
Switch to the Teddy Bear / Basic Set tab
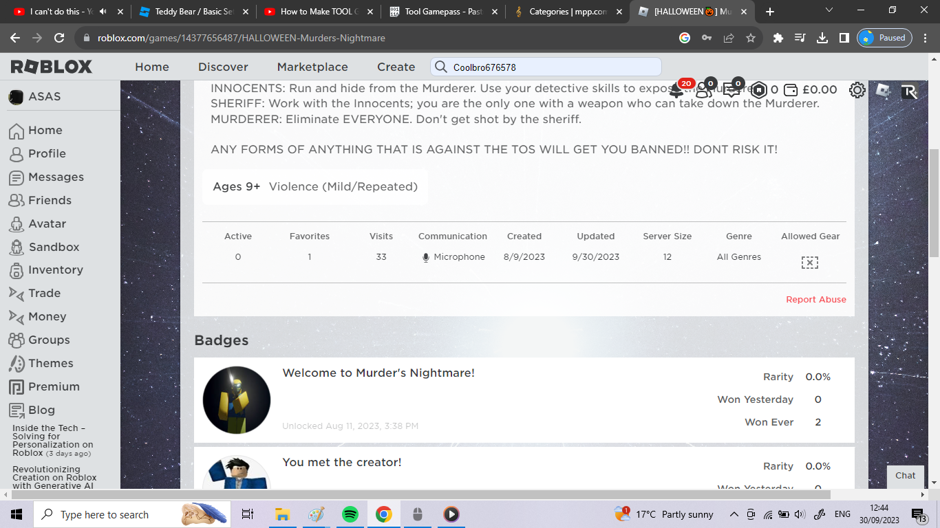pyautogui.click(x=193, y=12)
